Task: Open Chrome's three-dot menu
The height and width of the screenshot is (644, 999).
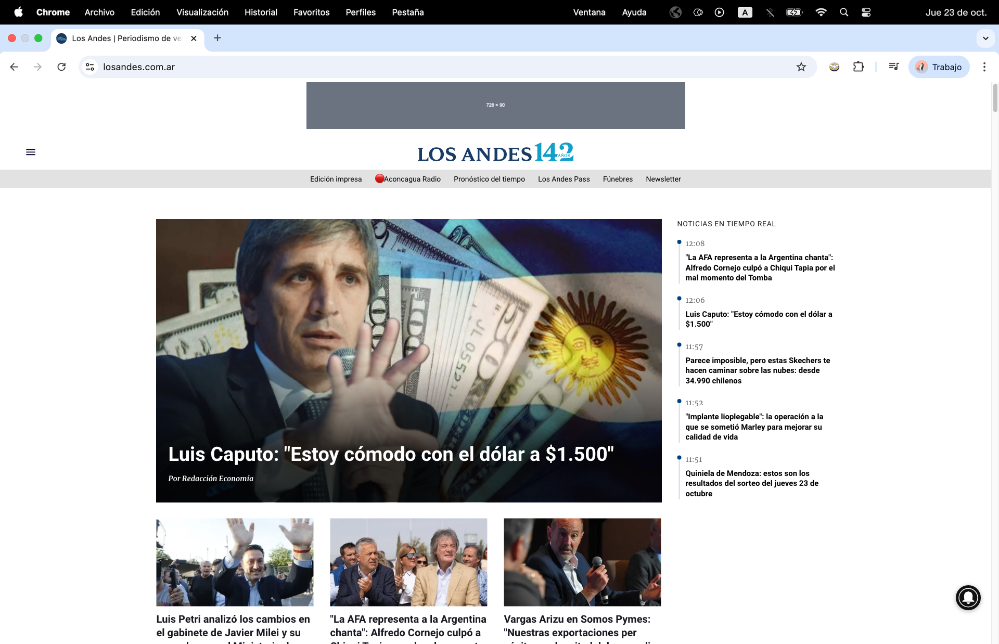Action: pyautogui.click(x=984, y=67)
